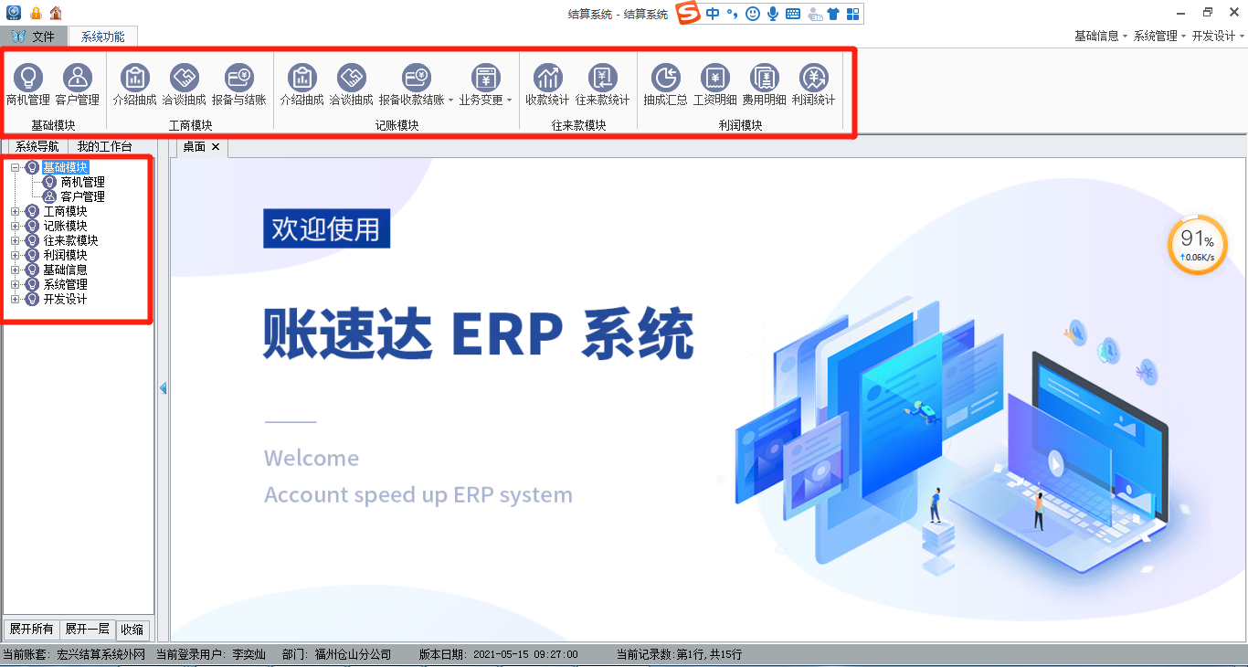The height and width of the screenshot is (667, 1248).
Task: Expand the 工商模块 tree node
Action: pyautogui.click(x=15, y=211)
